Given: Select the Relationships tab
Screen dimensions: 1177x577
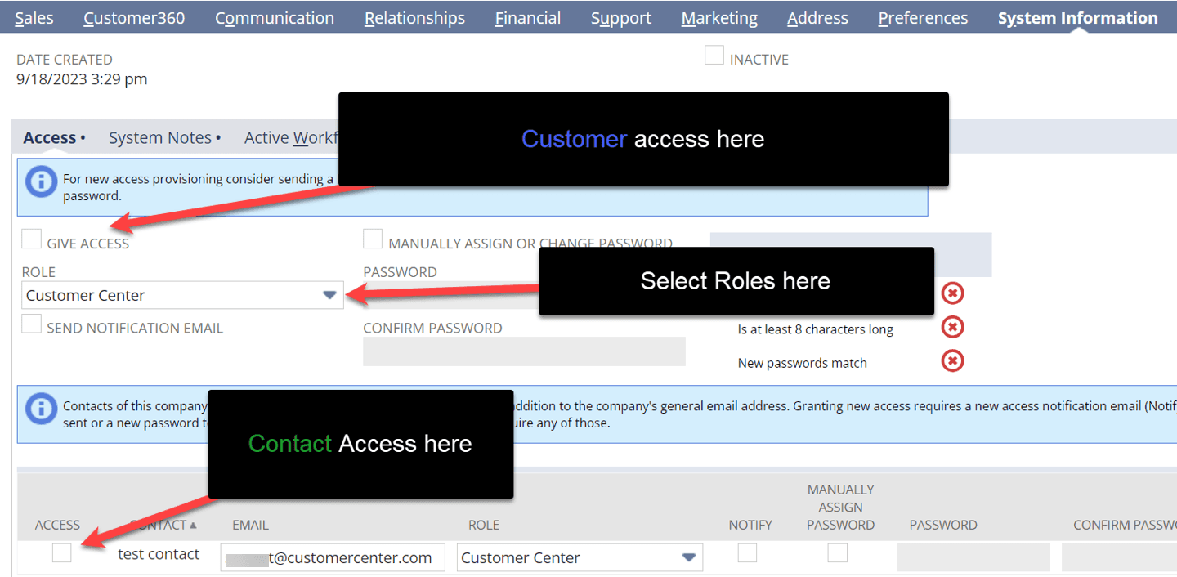Looking at the screenshot, I should 414,18.
